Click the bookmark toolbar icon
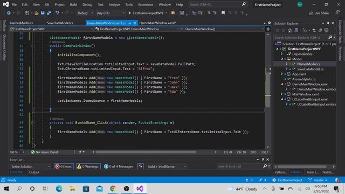The width and height of the screenshot is (345, 194). [223, 13]
